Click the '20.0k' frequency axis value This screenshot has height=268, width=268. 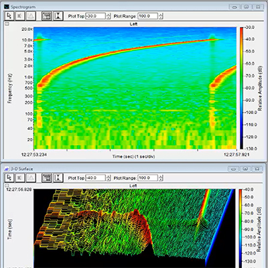coord(27,29)
